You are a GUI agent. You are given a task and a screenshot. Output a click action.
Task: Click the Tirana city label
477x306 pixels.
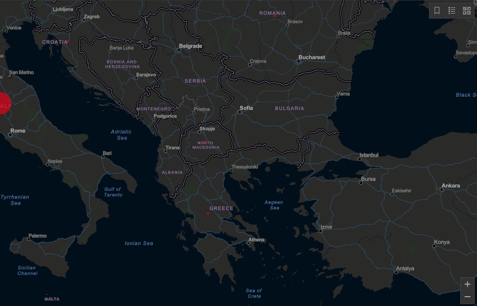172,148
